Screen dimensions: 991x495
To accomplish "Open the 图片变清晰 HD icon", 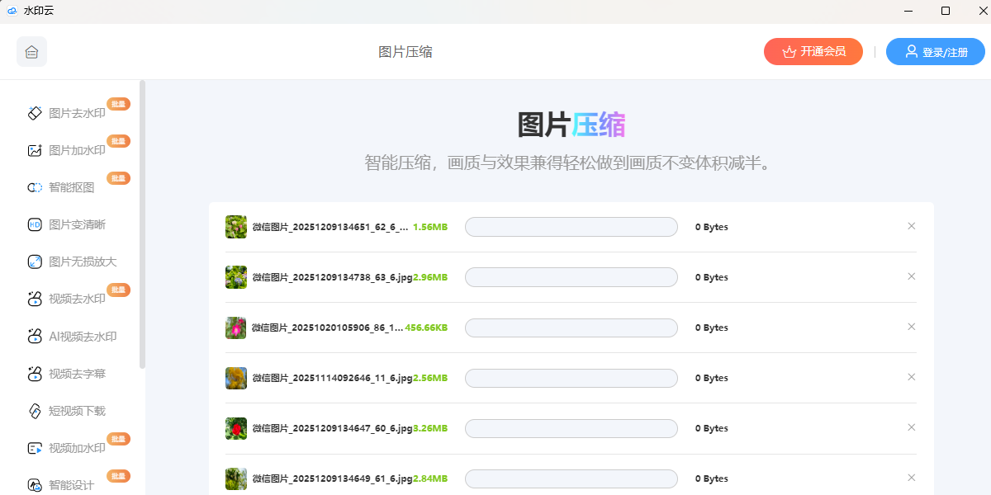I will point(35,224).
